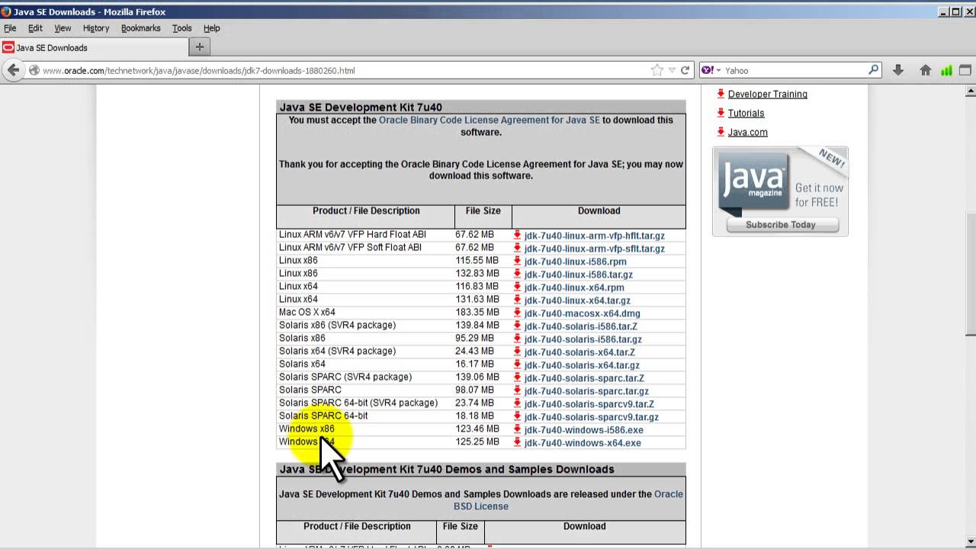
Task: Click the scrollbar down arrow
Action: (x=970, y=541)
